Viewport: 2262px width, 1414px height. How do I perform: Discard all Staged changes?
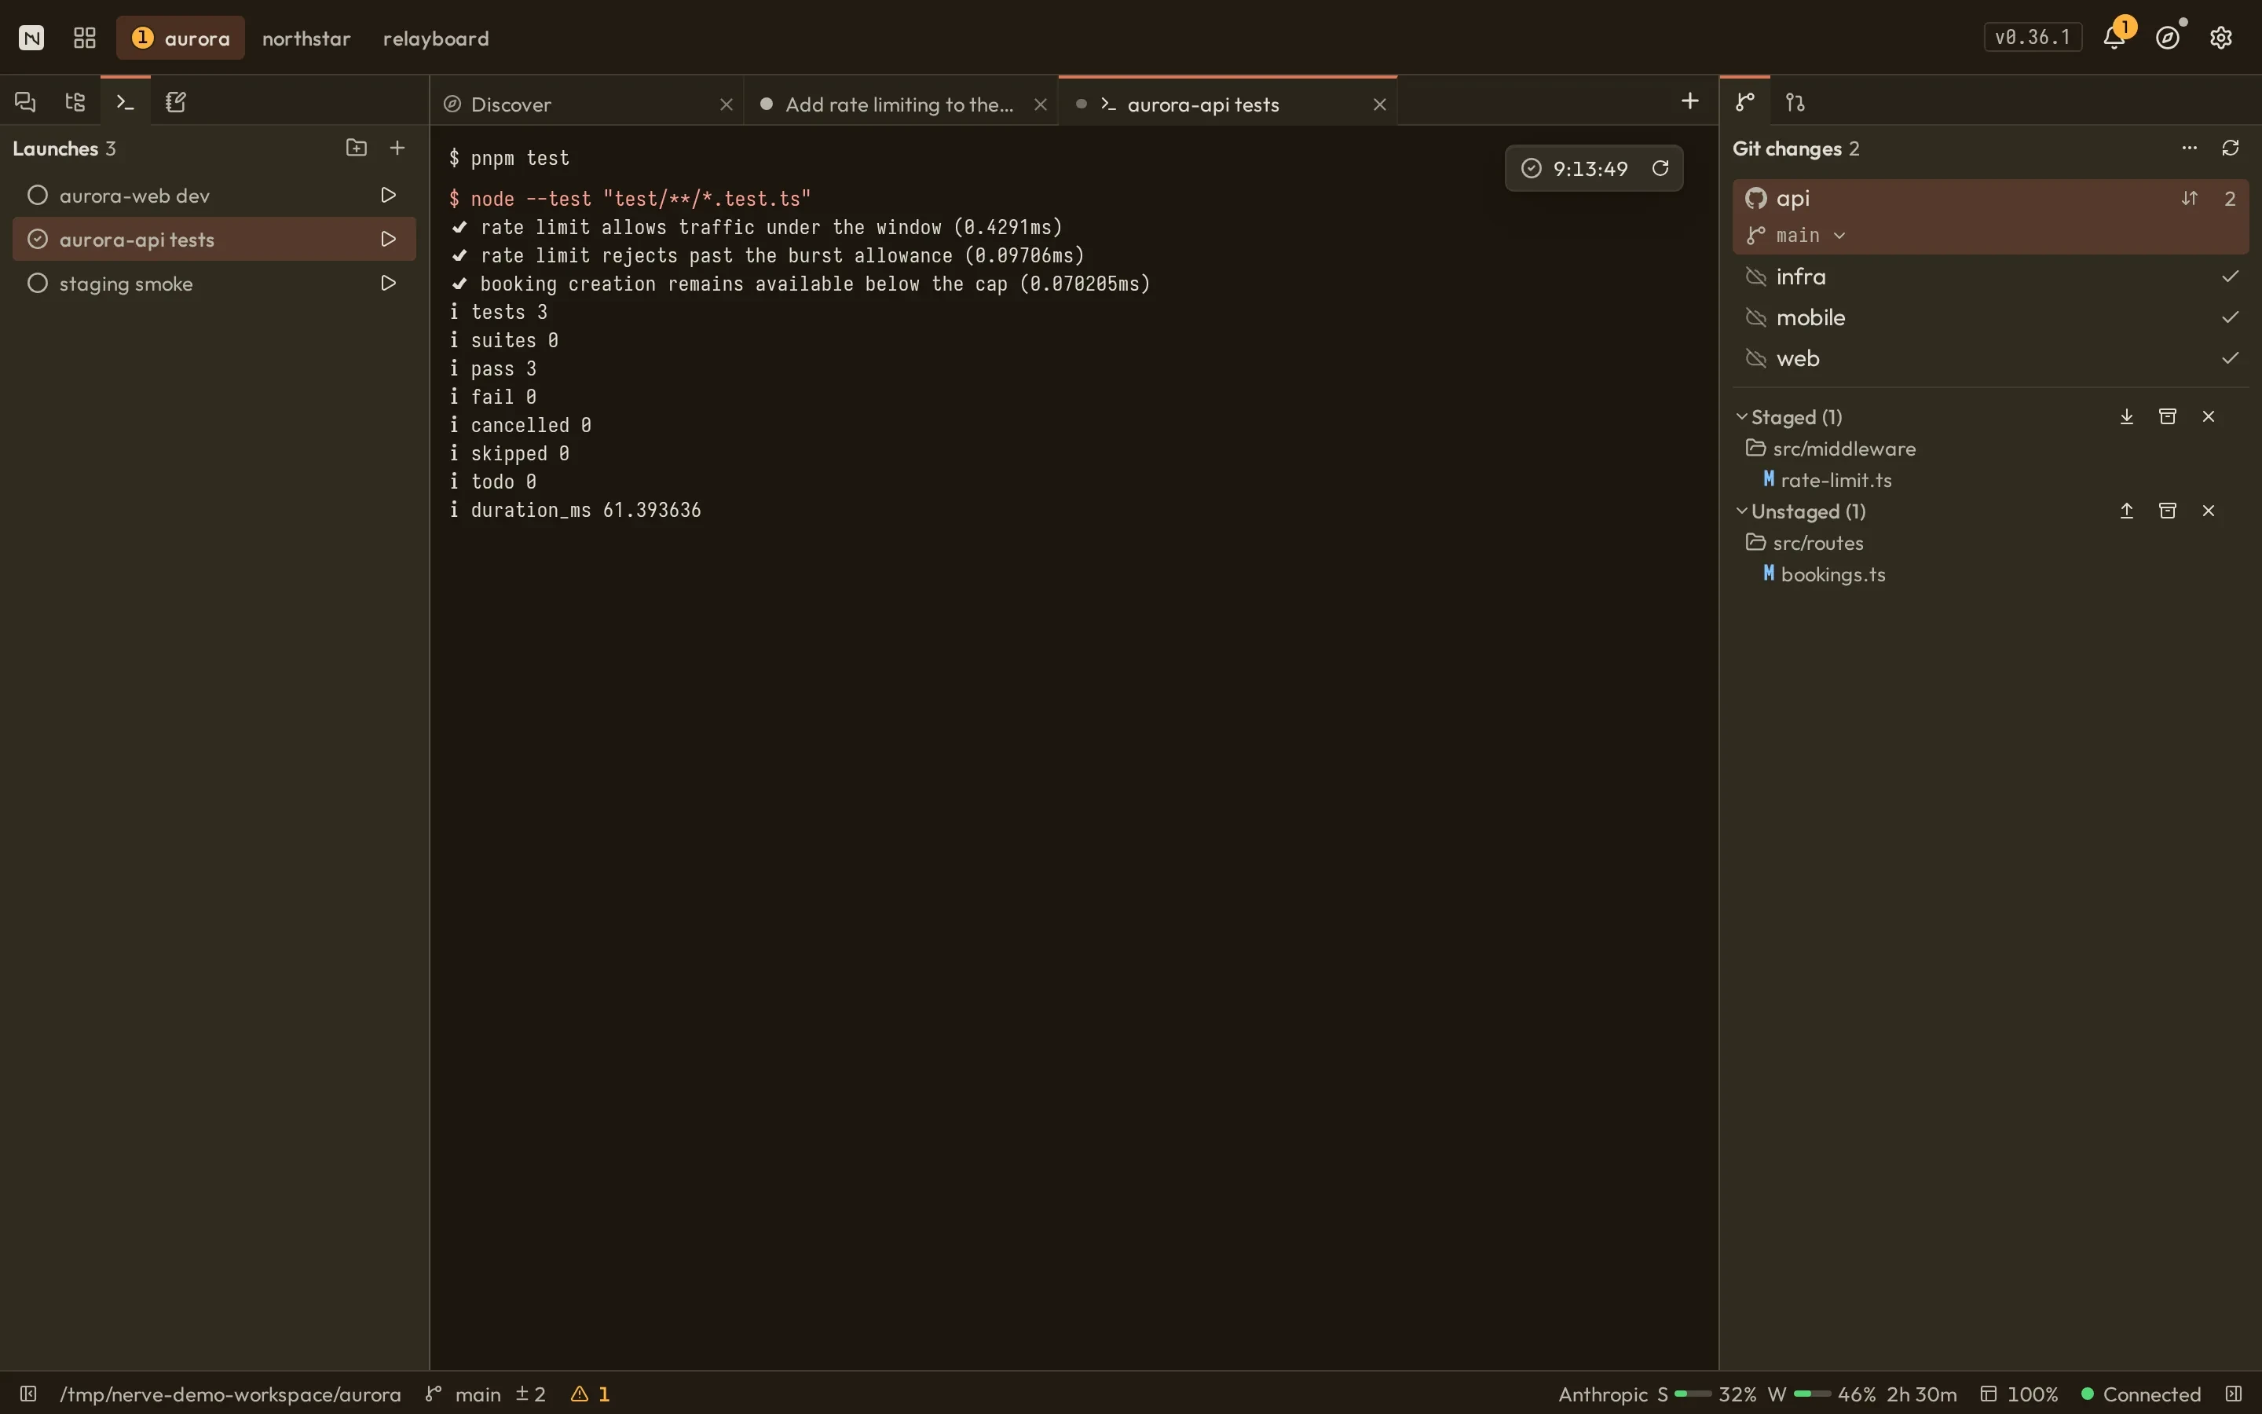(x=2209, y=416)
